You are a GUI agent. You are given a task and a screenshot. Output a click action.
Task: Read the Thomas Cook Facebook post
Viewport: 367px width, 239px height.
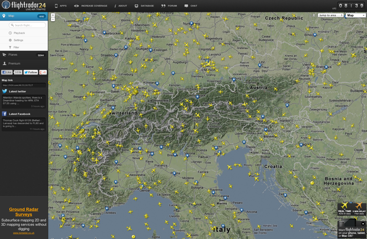(x=23, y=123)
